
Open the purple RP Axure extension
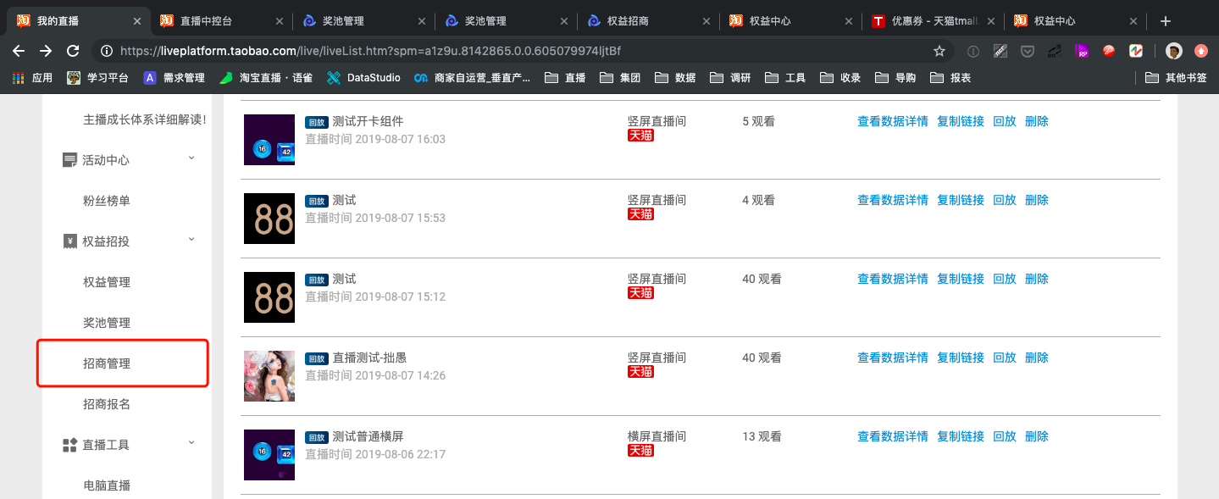click(1082, 51)
